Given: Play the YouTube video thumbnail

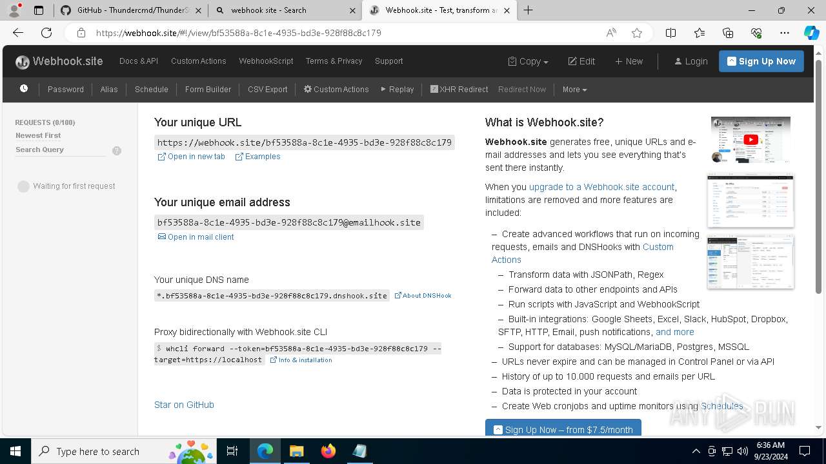Looking at the screenshot, I should (x=750, y=139).
